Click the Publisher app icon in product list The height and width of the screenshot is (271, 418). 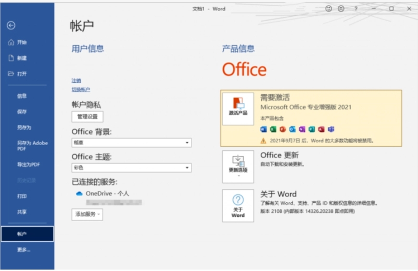[x=312, y=129]
